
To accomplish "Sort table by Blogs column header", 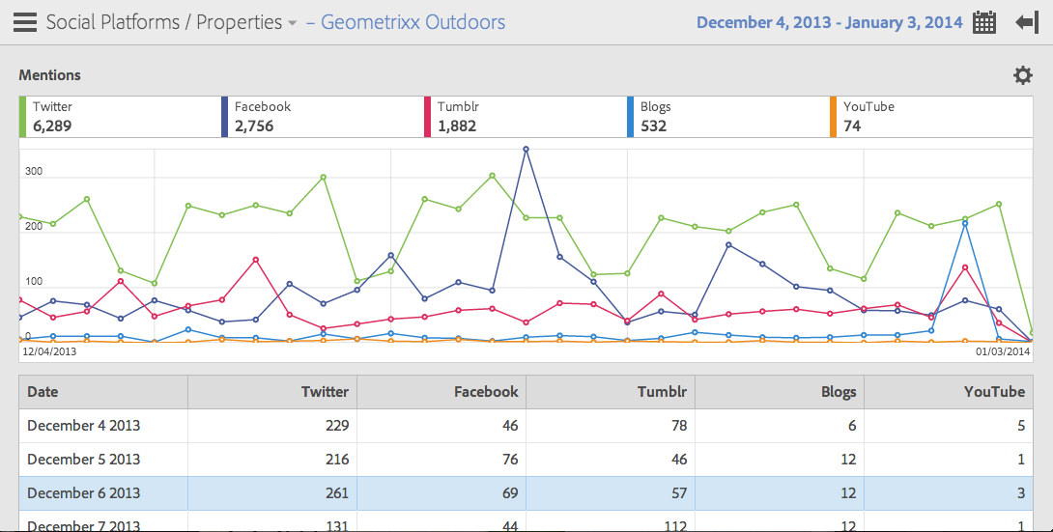I will [x=780, y=392].
